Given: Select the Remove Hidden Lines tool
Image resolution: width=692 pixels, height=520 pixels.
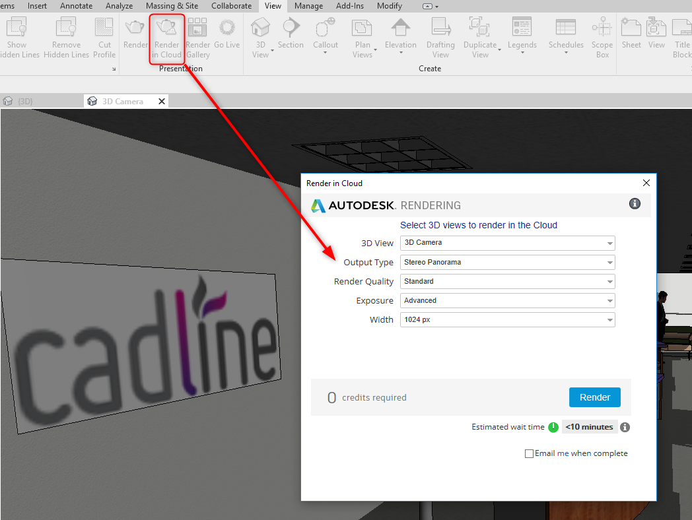Looking at the screenshot, I should tap(66, 38).
